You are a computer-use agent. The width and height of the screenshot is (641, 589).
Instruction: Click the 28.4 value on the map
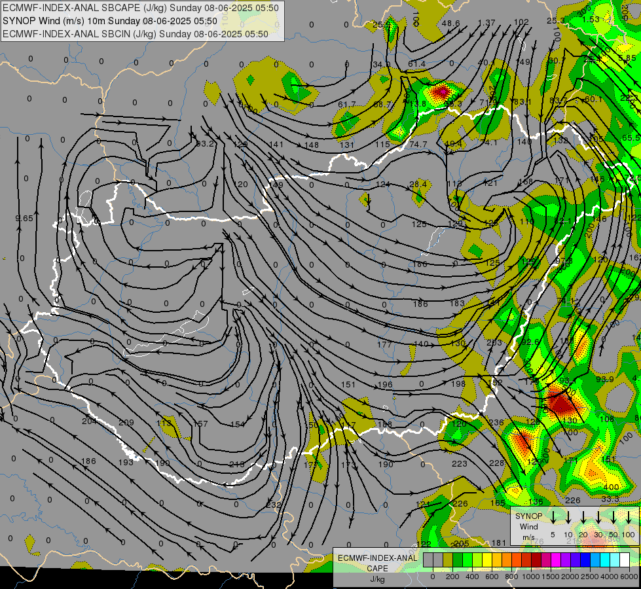pyautogui.click(x=418, y=185)
